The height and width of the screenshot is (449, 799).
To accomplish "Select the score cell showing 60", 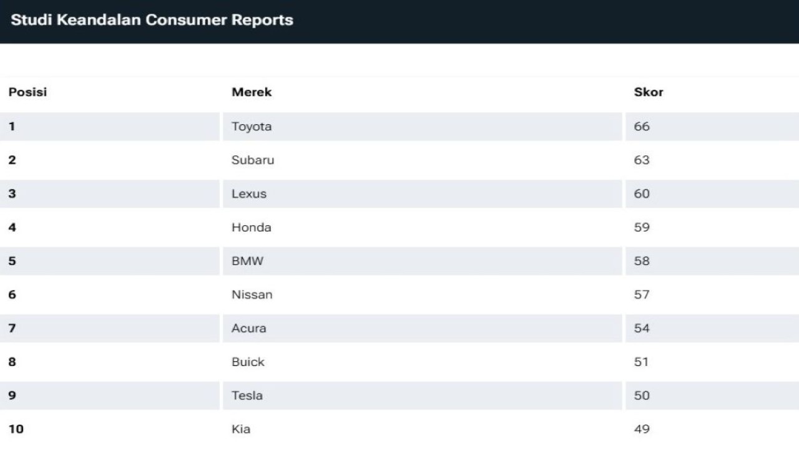I will pyautogui.click(x=642, y=194).
